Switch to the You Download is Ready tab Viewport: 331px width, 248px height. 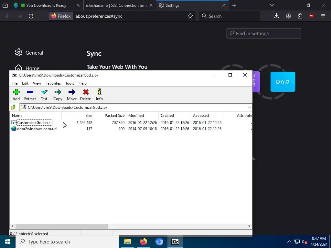46,5
